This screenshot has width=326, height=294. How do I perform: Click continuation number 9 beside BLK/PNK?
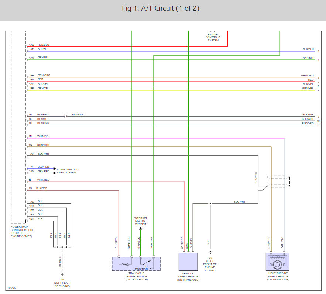[x=318, y=117]
